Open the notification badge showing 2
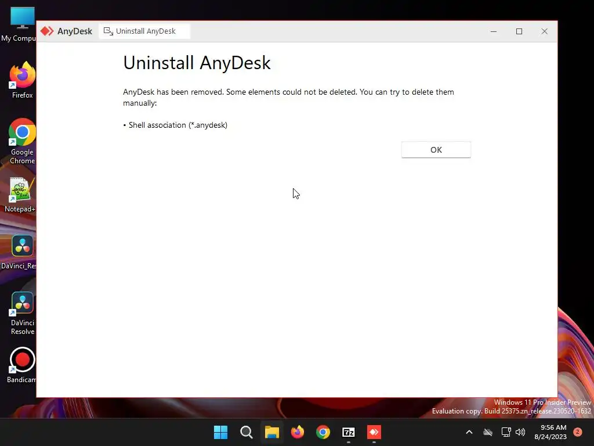 point(578,431)
